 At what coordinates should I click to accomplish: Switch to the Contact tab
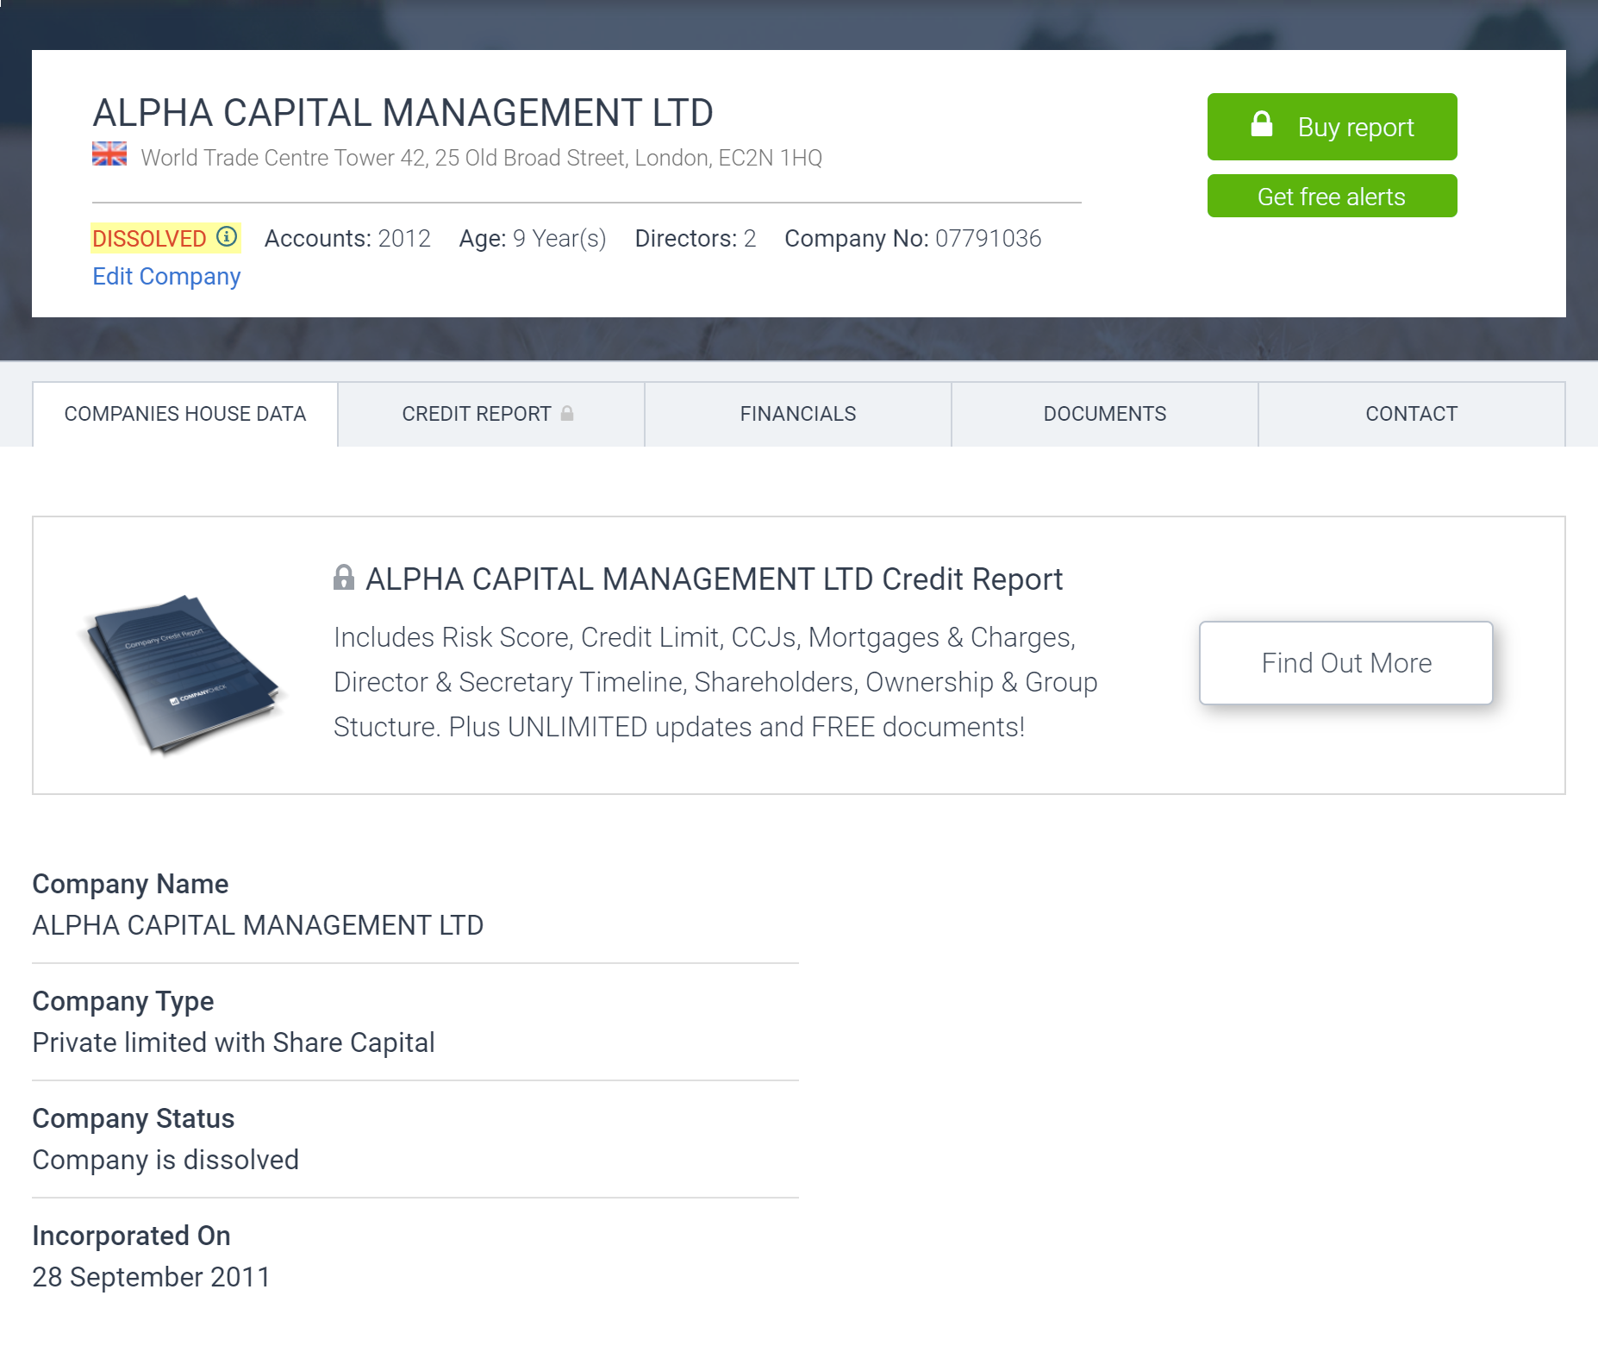tap(1412, 414)
